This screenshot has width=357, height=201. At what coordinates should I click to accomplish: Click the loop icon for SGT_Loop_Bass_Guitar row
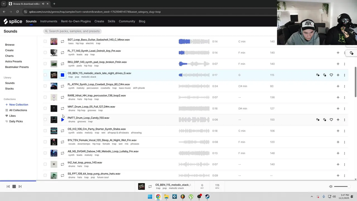pyautogui.click(x=62, y=41)
